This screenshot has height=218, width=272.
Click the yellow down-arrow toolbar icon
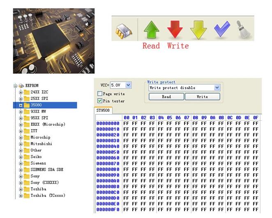(x=198, y=30)
